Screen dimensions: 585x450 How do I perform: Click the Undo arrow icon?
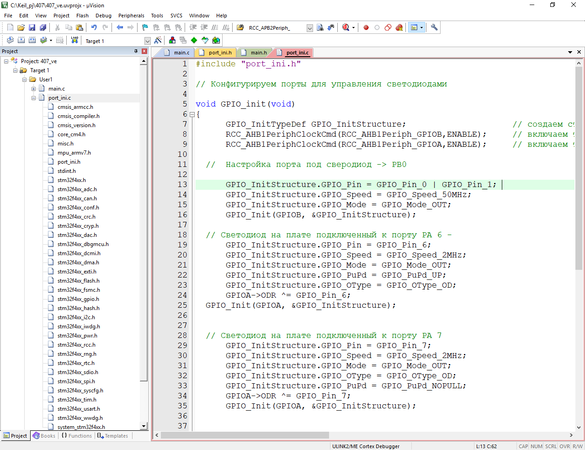94,27
